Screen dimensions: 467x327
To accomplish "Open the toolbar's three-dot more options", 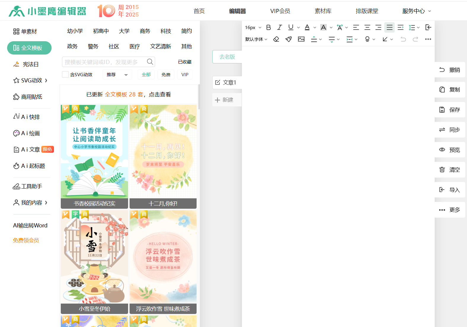I will [x=428, y=39].
